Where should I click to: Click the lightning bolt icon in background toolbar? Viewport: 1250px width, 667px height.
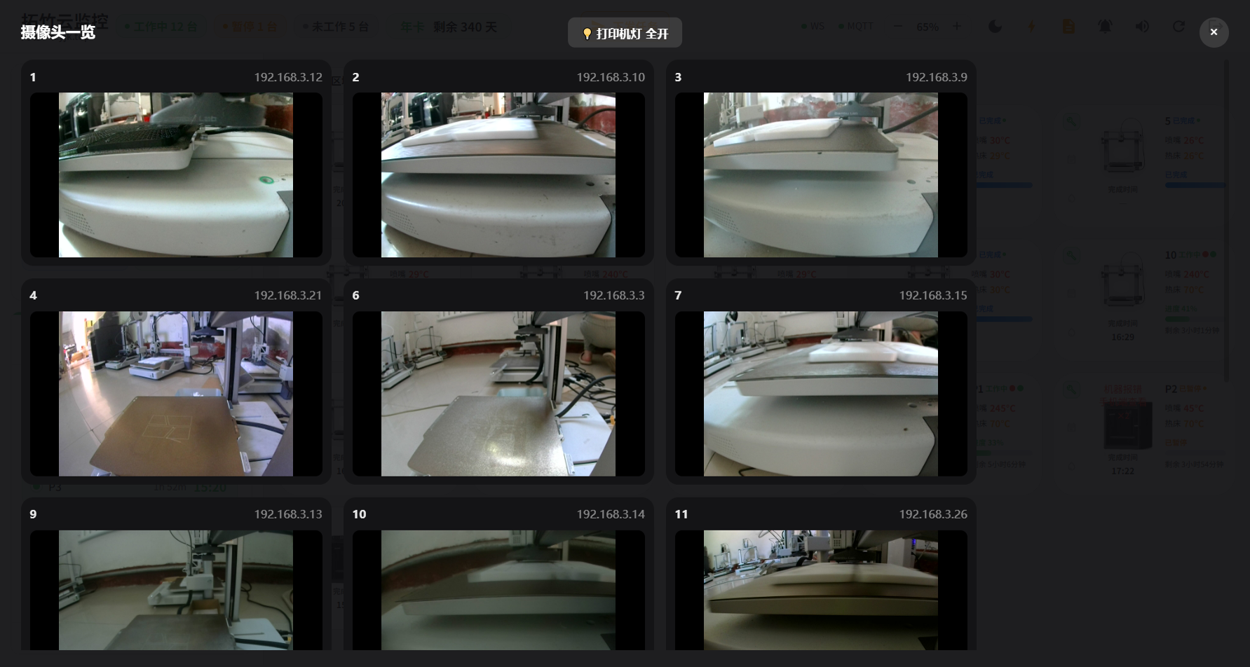tap(1031, 27)
